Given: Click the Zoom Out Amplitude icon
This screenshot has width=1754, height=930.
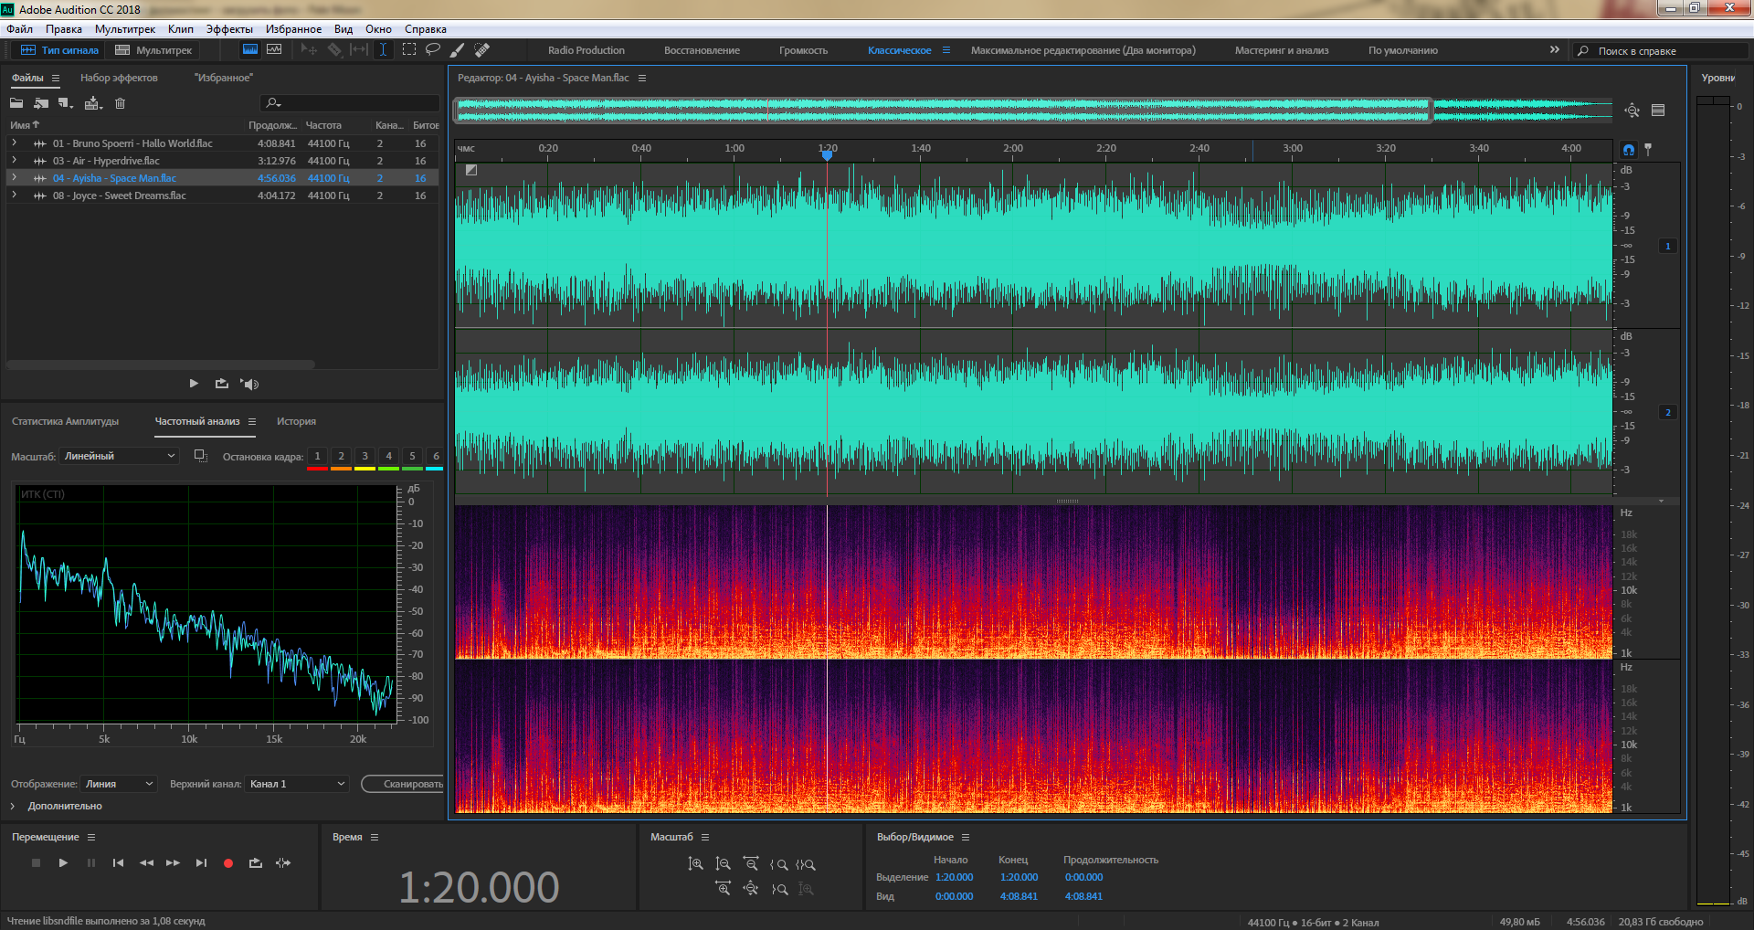Looking at the screenshot, I should pyautogui.click(x=723, y=863).
